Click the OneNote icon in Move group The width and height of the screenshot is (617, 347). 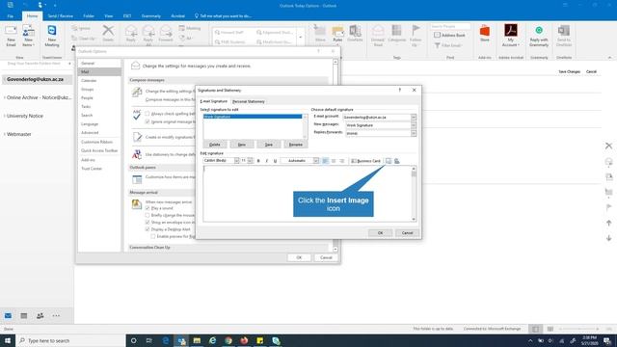(355, 34)
